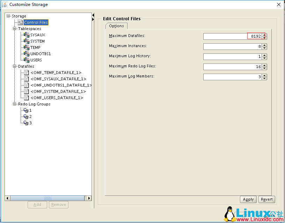Viewport: 285px width, 223px height.
Task: Select the Redo Log Group 2 icon
Action: pyautogui.click(x=27, y=117)
